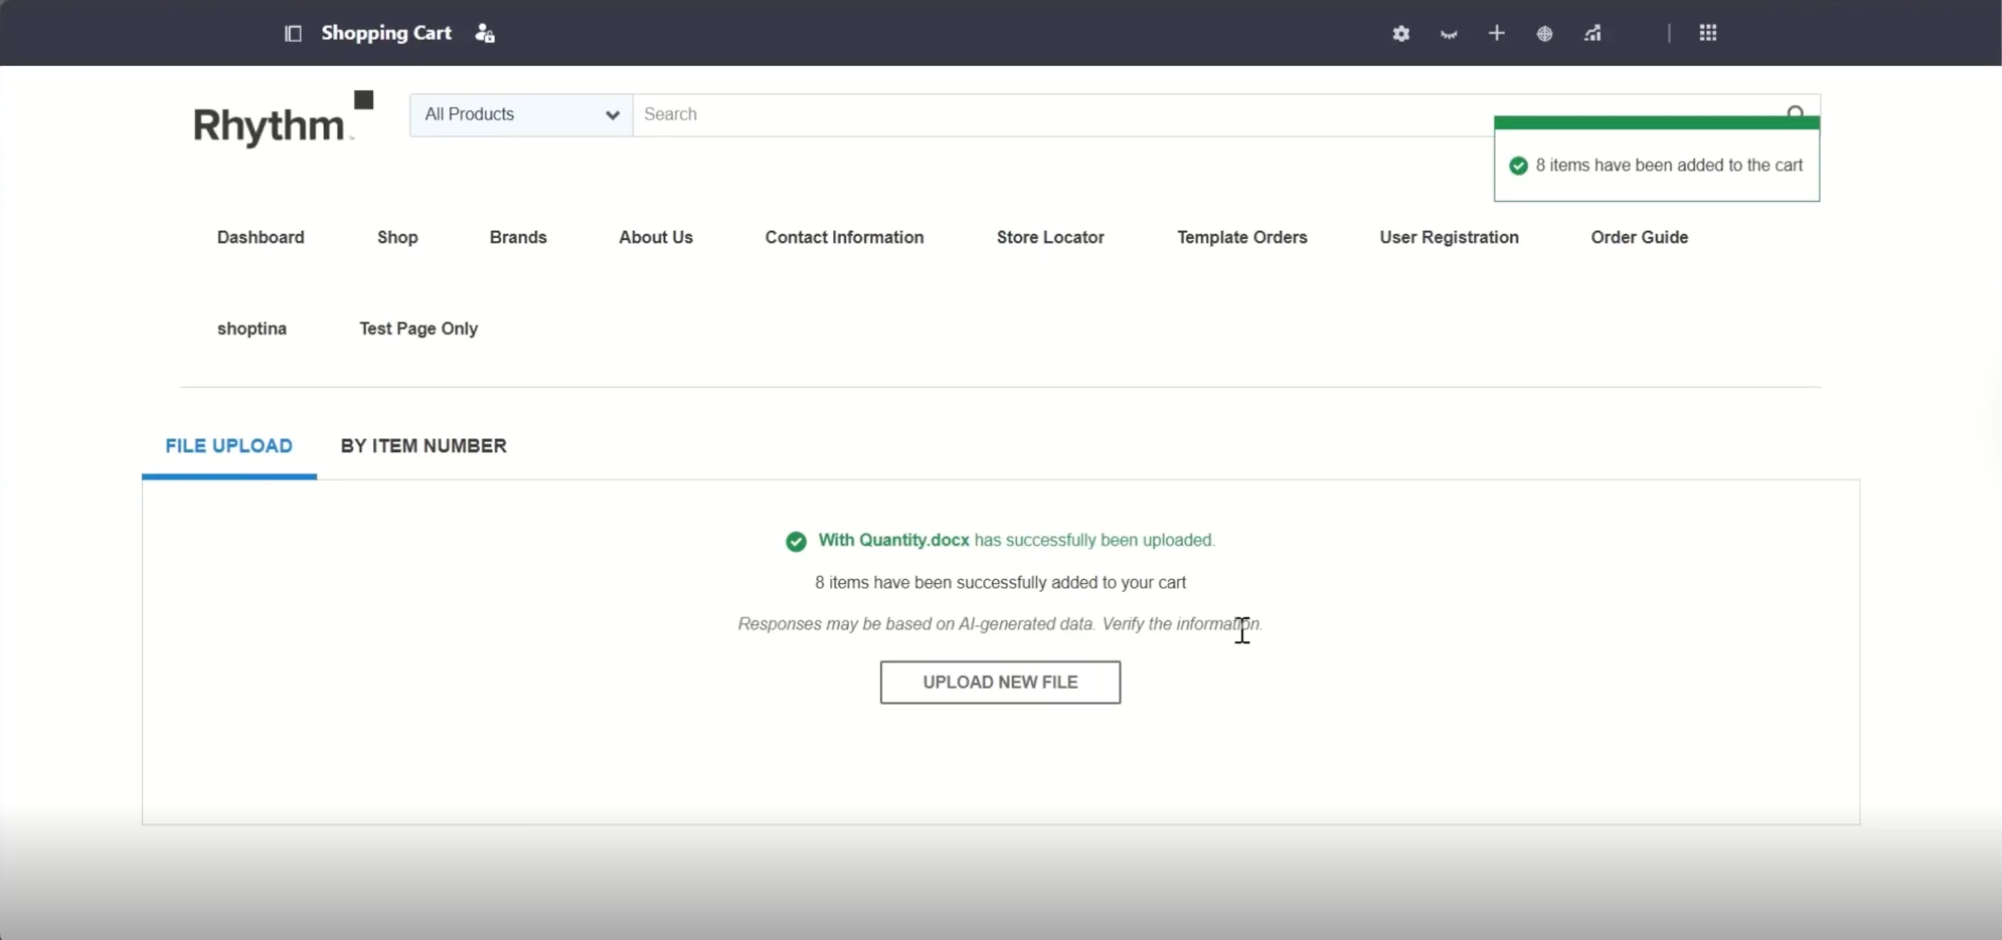Open the analytics chart icon
This screenshot has width=2002, height=940.
pyautogui.click(x=1593, y=33)
